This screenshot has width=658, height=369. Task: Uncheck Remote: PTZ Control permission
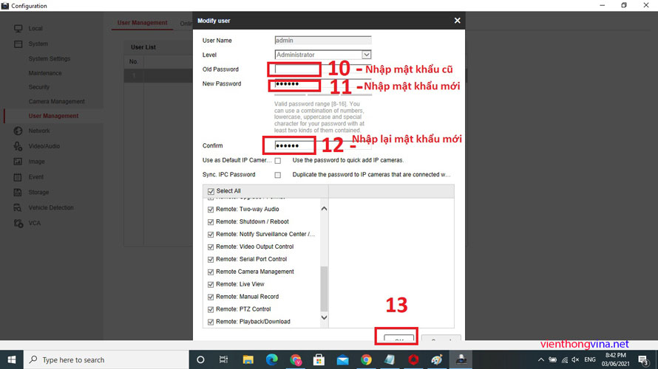coord(211,309)
